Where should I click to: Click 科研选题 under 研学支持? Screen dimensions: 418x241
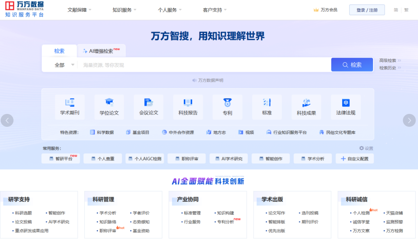pyautogui.click(x=23, y=213)
